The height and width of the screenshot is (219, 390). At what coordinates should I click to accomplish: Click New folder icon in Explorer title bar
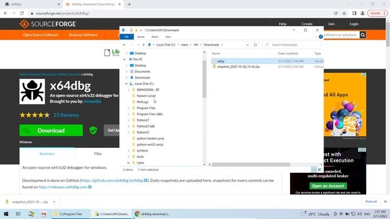136,30
